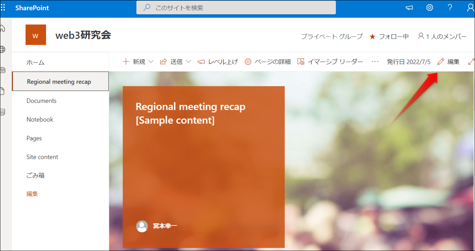The image size is (475, 251).
Task: Open the settings gear icon
Action: 429,8
